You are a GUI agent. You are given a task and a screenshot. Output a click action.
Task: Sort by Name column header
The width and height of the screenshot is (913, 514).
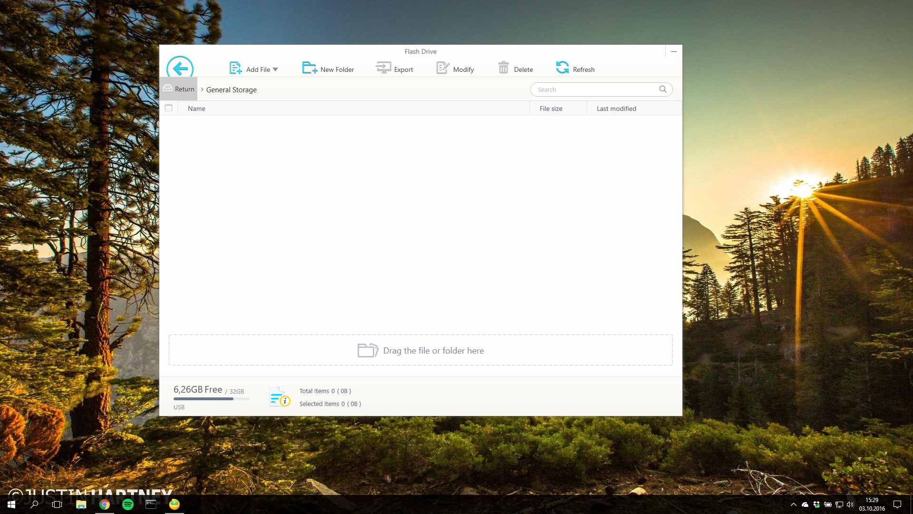196,109
